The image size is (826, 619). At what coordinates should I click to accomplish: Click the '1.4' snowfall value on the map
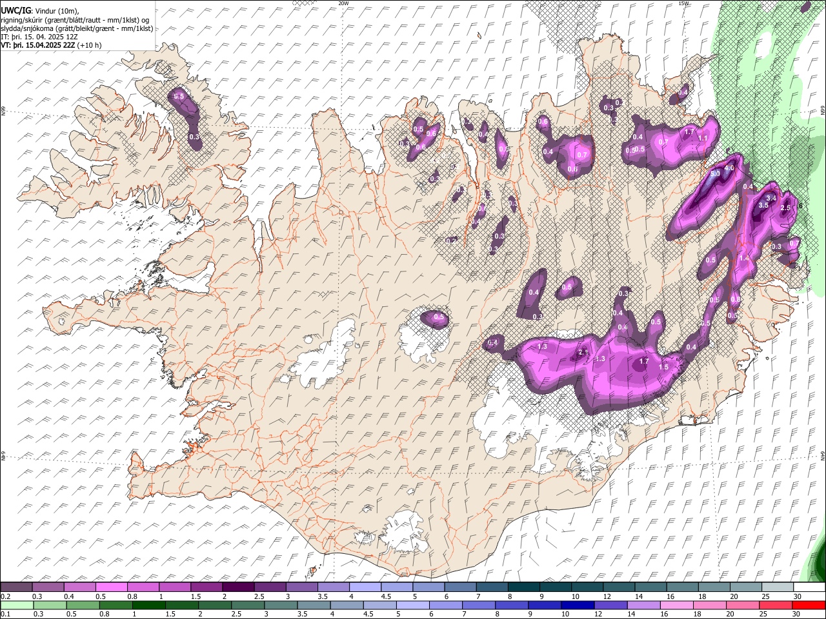(x=743, y=259)
